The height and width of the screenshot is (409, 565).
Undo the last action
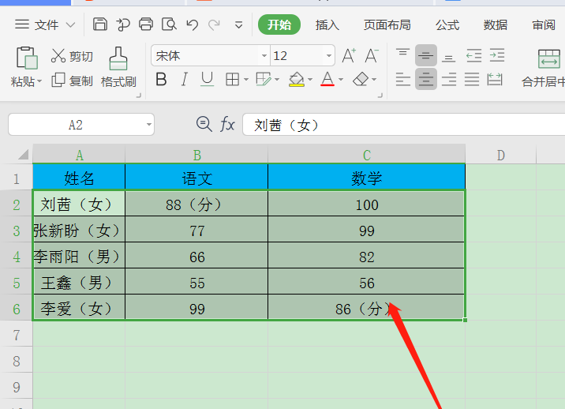(192, 24)
